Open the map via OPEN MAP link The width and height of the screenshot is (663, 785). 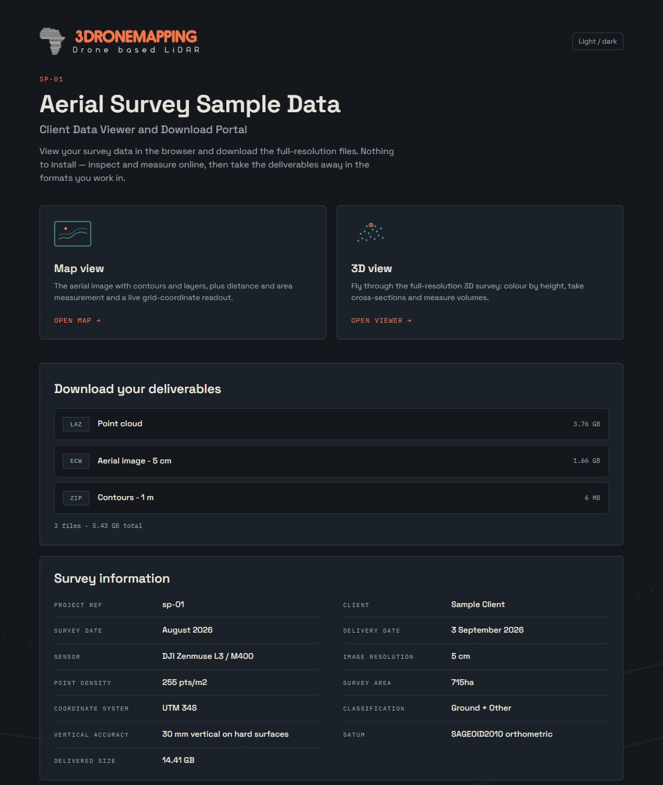(x=77, y=320)
